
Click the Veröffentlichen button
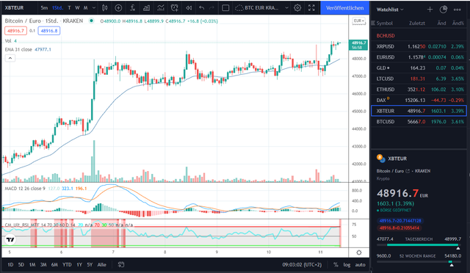tap(344, 8)
